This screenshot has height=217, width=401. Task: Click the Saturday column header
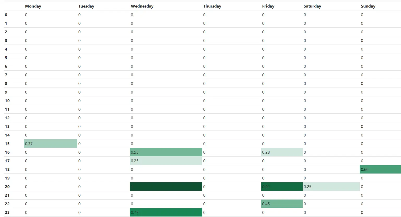[312, 6]
